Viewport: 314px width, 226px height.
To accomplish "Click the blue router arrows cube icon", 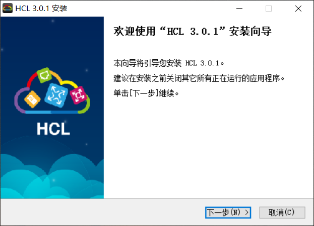I will click(x=56, y=95).
